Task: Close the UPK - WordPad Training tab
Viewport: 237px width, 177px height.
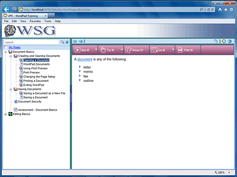Action: point(46,15)
